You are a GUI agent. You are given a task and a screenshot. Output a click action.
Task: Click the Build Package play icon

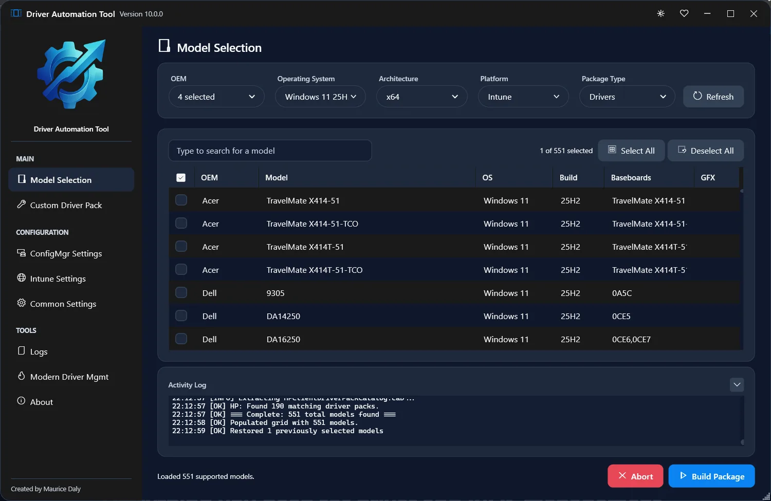tap(683, 475)
